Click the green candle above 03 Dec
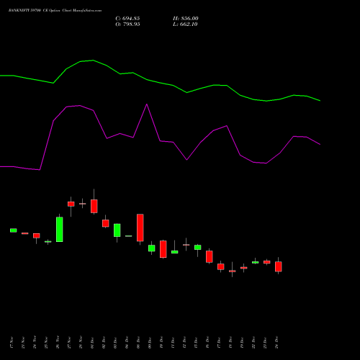360x360 pixels. (x=117, y=230)
